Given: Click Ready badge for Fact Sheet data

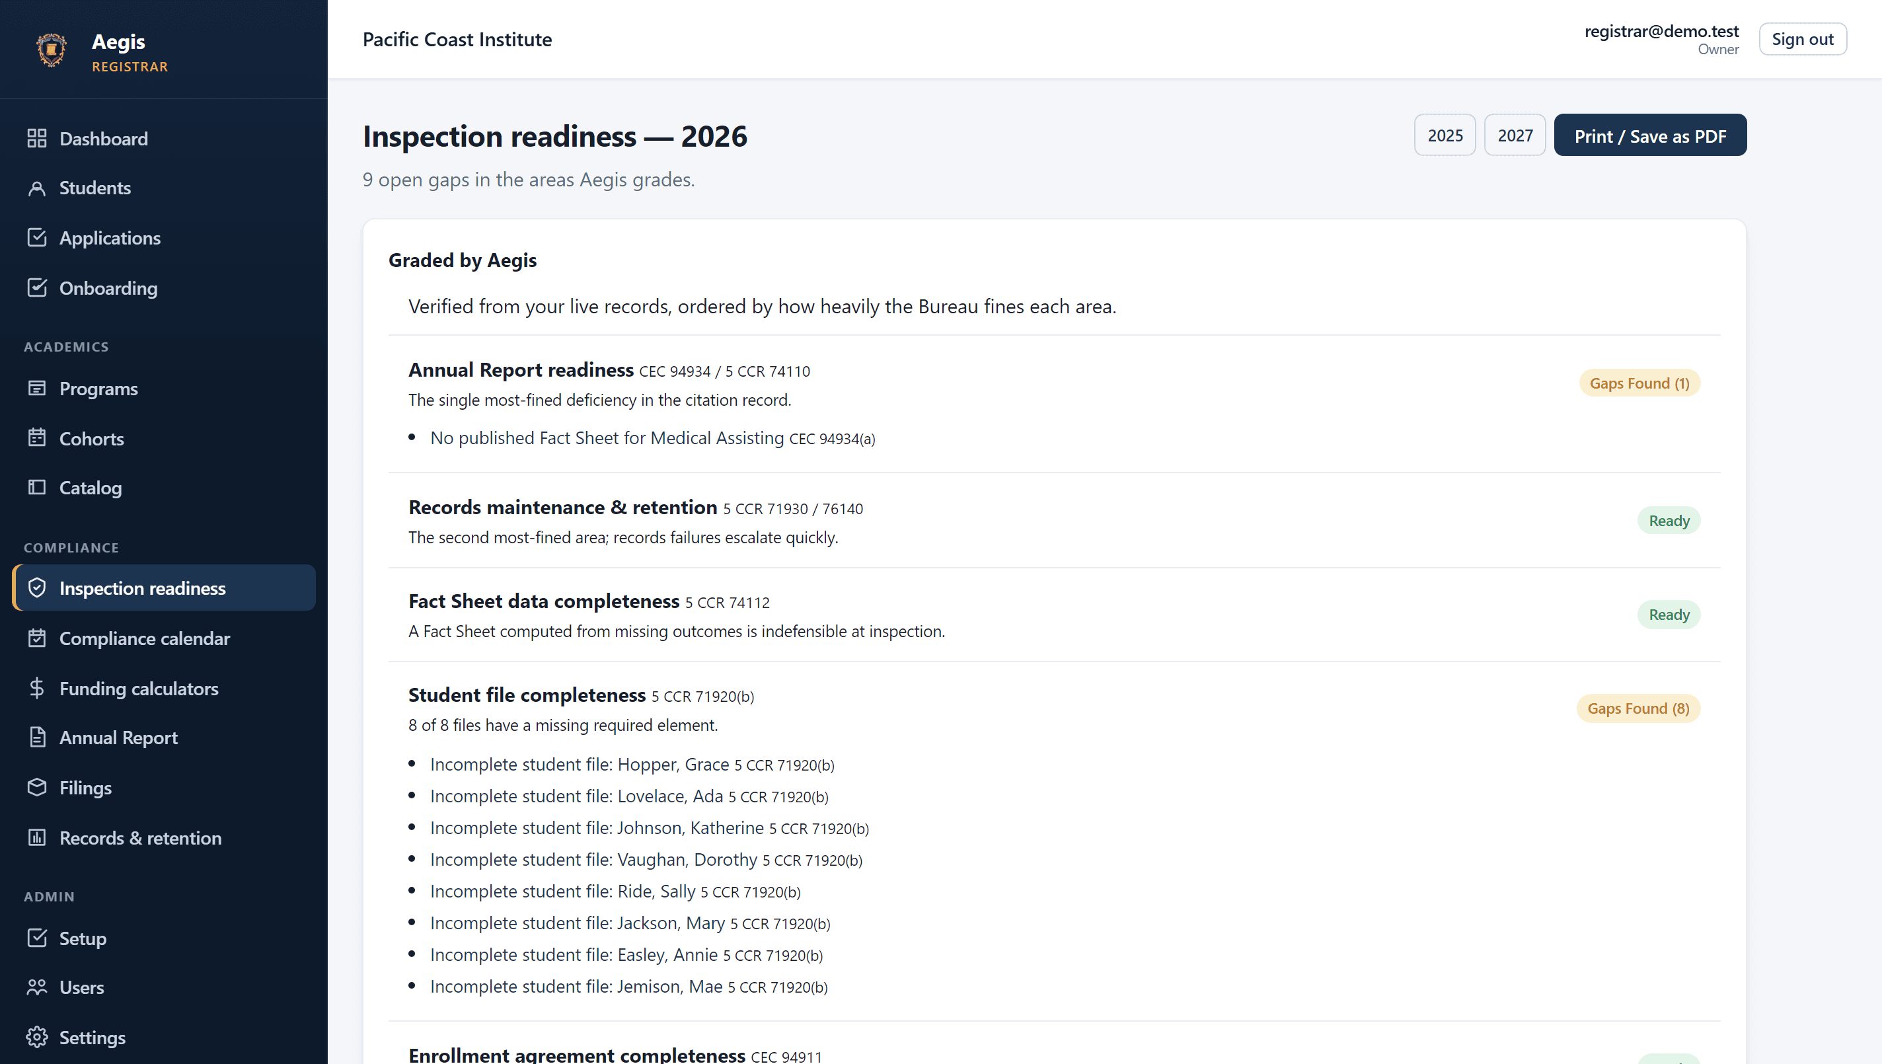Looking at the screenshot, I should coord(1669,615).
